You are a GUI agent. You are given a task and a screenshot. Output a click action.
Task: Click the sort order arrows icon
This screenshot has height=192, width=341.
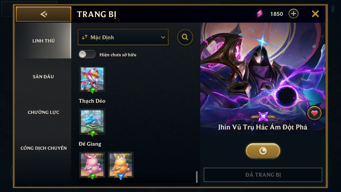(85, 37)
